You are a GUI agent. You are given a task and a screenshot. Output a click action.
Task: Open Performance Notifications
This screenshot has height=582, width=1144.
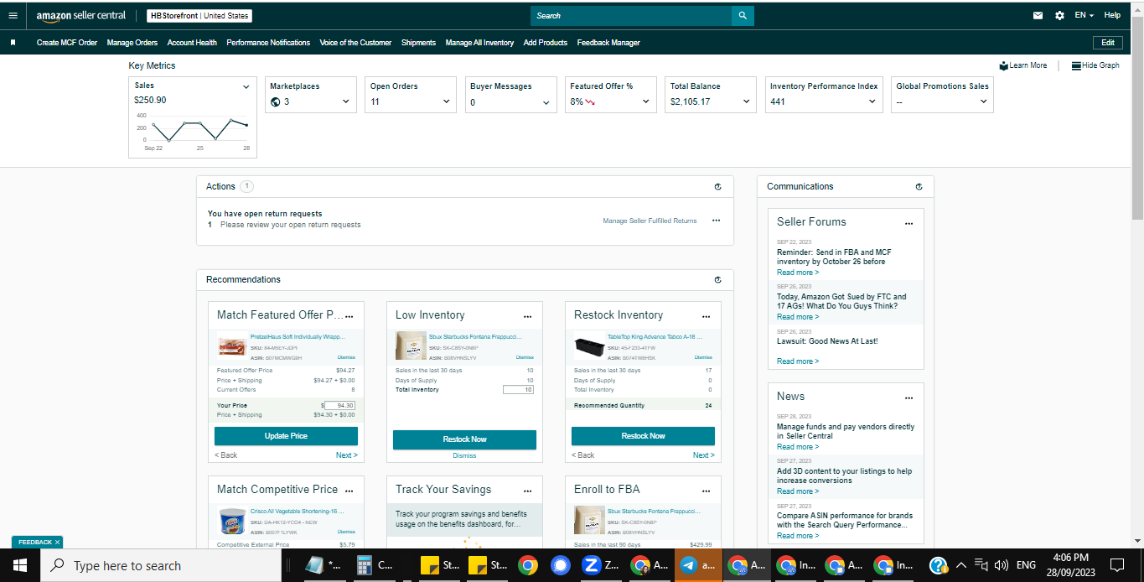click(268, 43)
